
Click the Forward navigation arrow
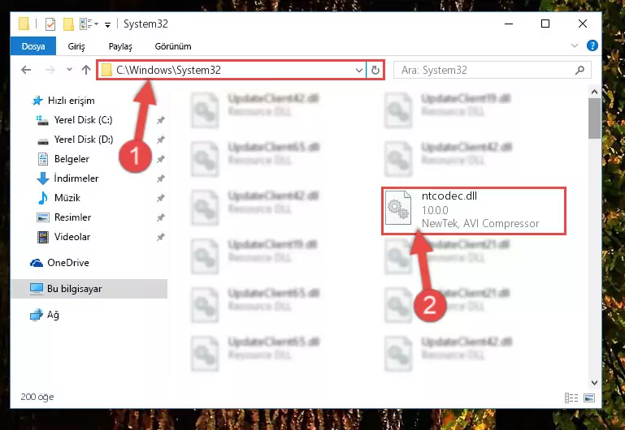50,70
